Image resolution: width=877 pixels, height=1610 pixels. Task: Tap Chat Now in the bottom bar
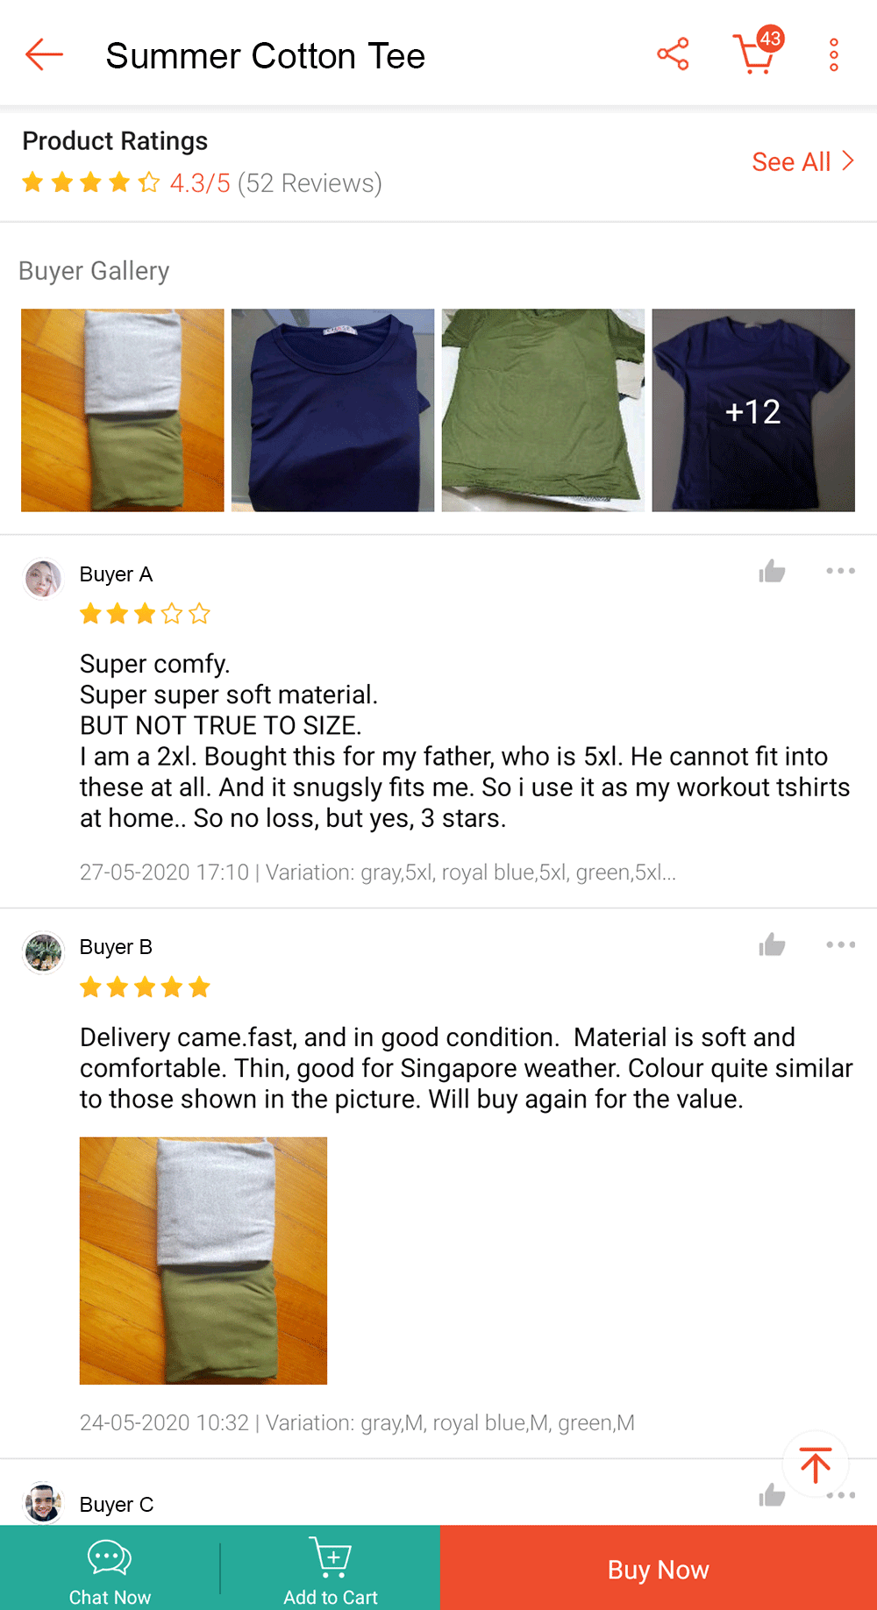tap(110, 1570)
